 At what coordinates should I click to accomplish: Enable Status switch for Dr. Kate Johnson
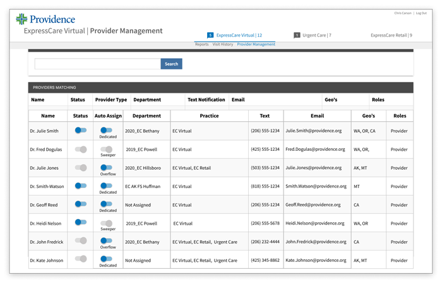[x=81, y=259]
